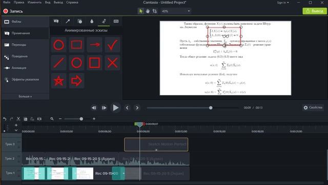Add a new track with plus
Screen dimensions: 328x185
coord(16,125)
